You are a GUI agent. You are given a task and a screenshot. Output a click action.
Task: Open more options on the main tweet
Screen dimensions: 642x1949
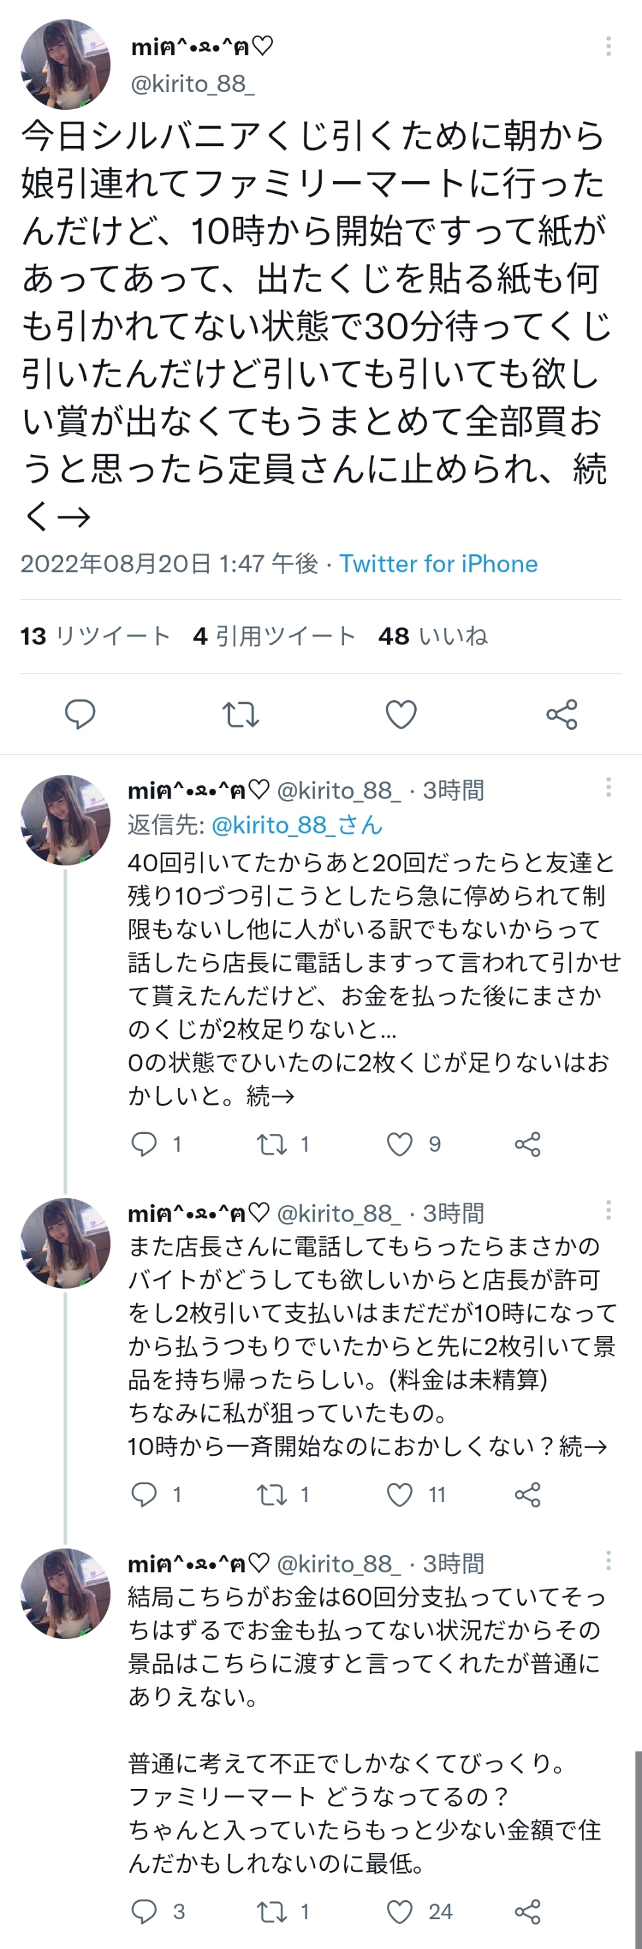point(608,47)
